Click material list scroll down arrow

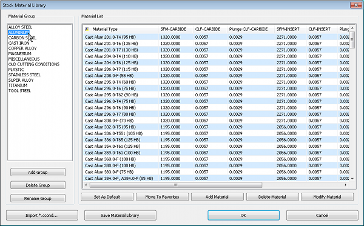point(352,179)
